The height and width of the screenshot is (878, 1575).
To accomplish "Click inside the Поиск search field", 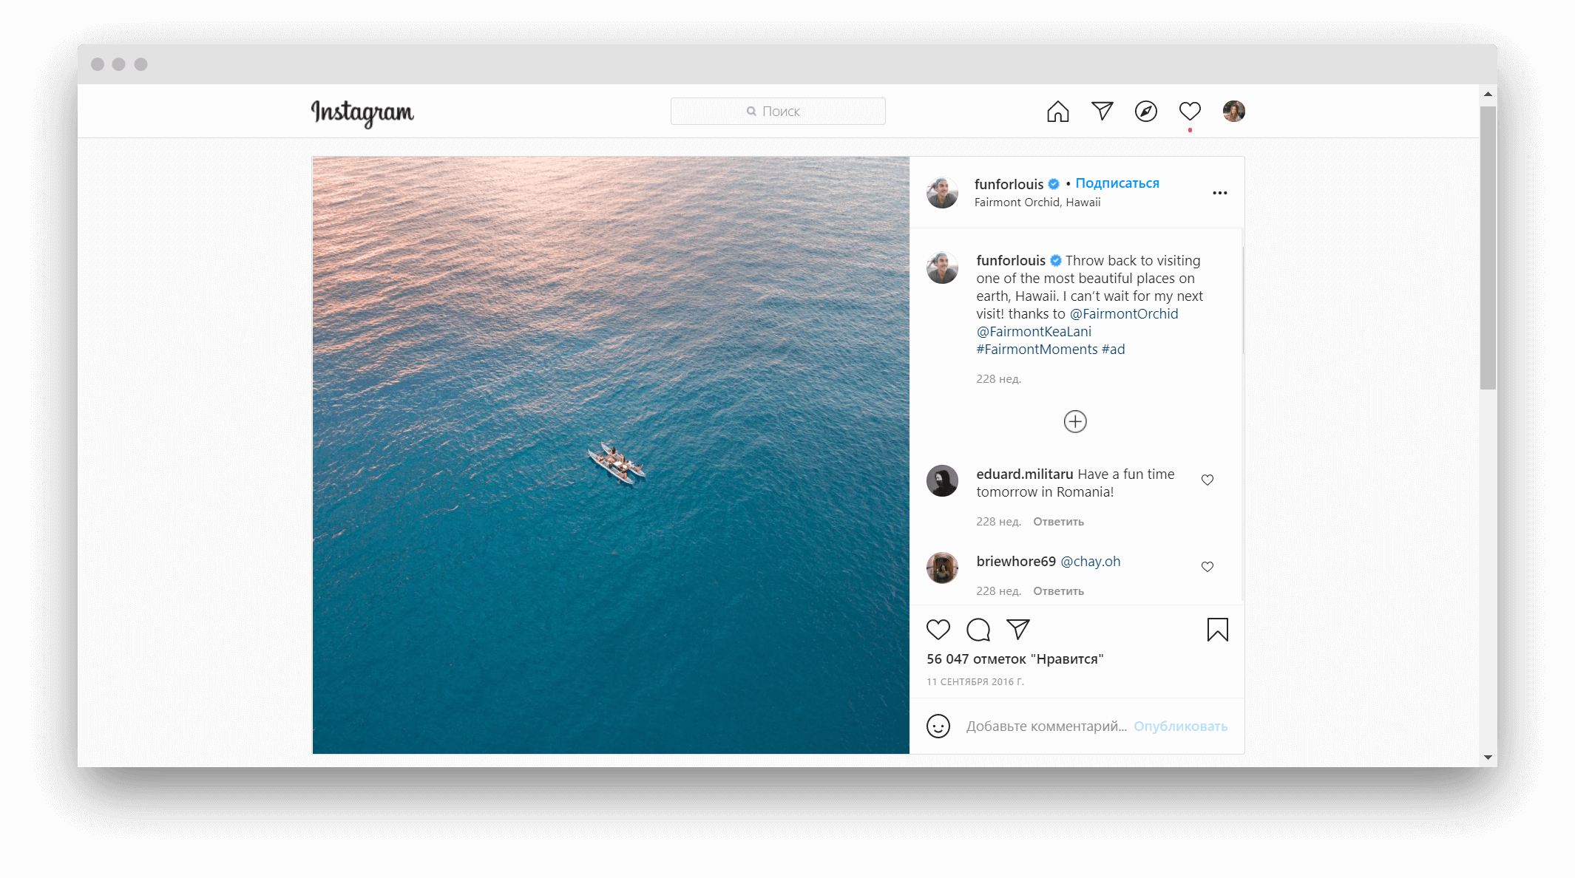I will 778,112.
